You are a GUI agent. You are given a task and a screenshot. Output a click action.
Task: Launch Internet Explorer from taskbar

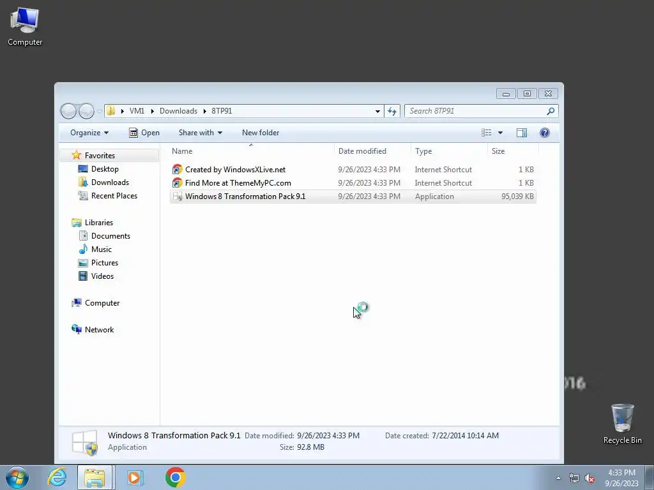pos(57,477)
